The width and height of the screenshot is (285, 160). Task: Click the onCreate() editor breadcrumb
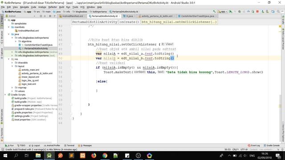click(x=129, y=22)
